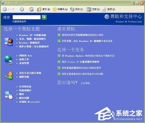The image size is (145, 123).
Task: Open the 选项 (Options) toolbar button
Action: pos(109,9)
